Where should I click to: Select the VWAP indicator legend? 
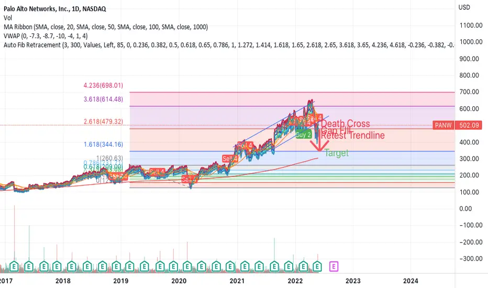pos(46,36)
